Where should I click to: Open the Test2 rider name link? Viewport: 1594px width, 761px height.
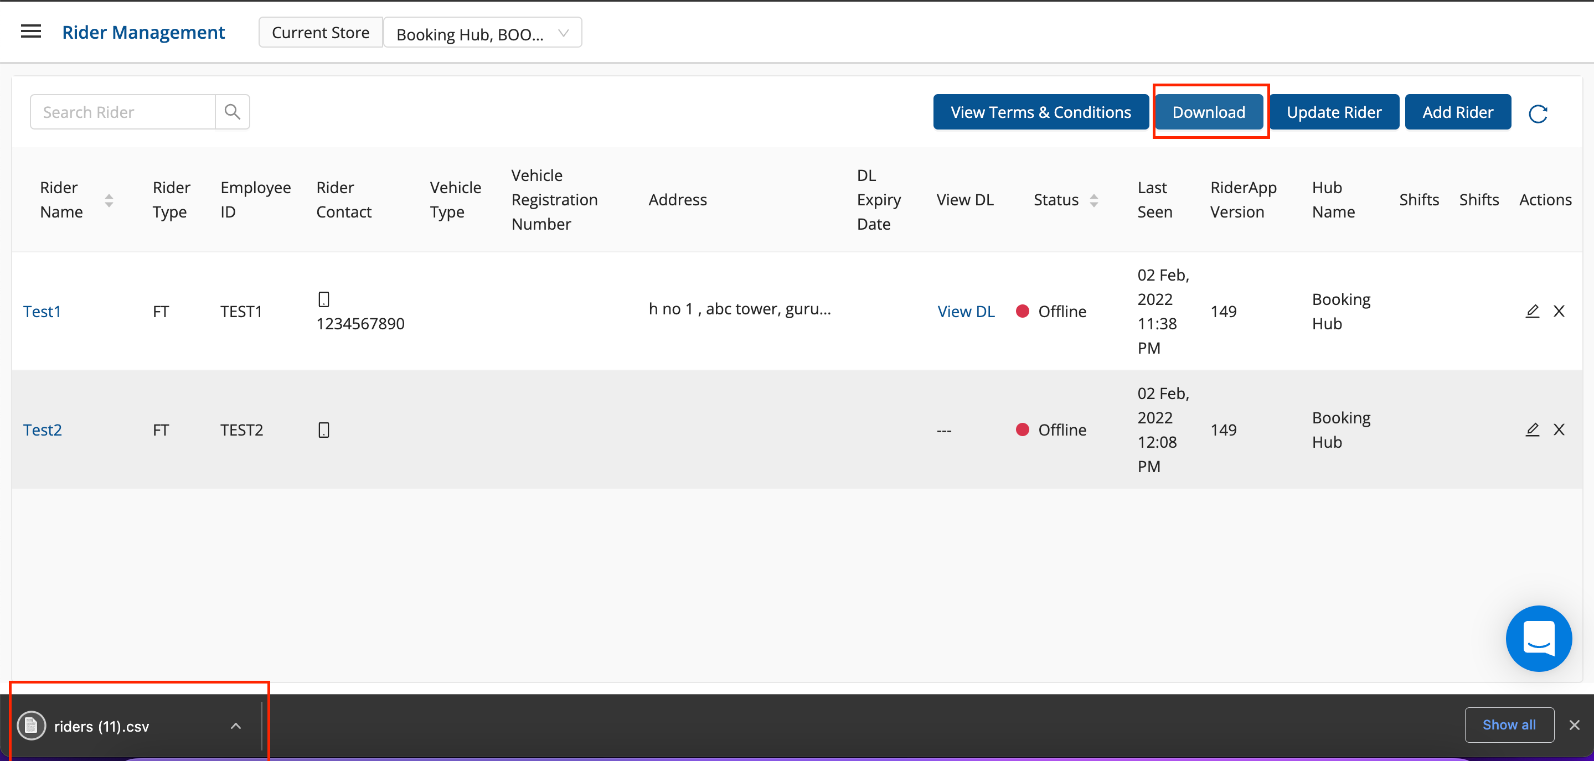43,429
